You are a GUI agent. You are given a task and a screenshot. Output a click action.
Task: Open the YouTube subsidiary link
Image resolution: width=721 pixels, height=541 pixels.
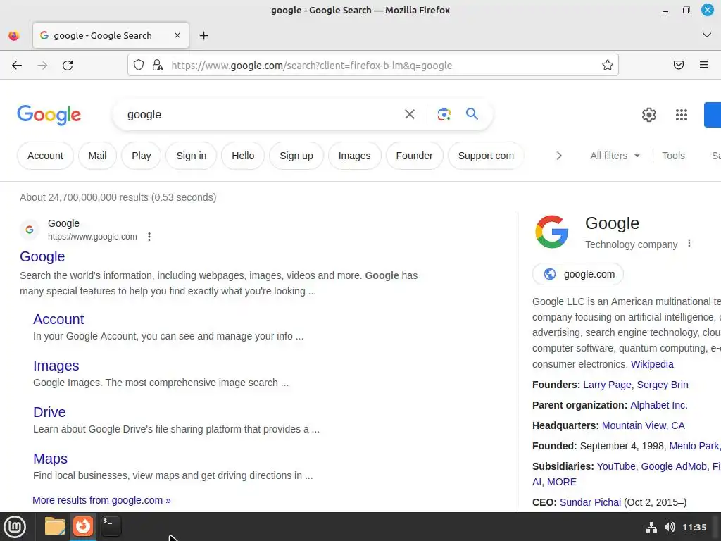click(x=615, y=466)
